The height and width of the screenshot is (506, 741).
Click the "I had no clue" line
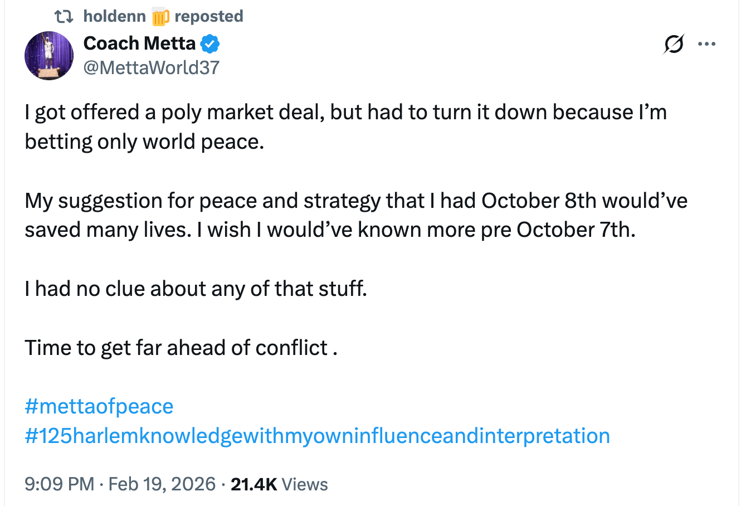coord(196,289)
